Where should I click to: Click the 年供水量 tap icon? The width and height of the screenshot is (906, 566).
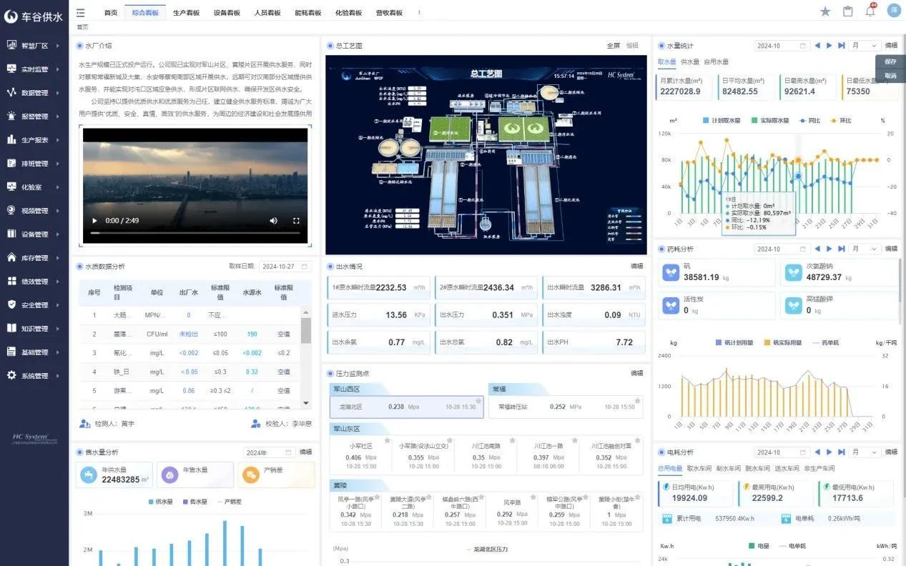89,475
